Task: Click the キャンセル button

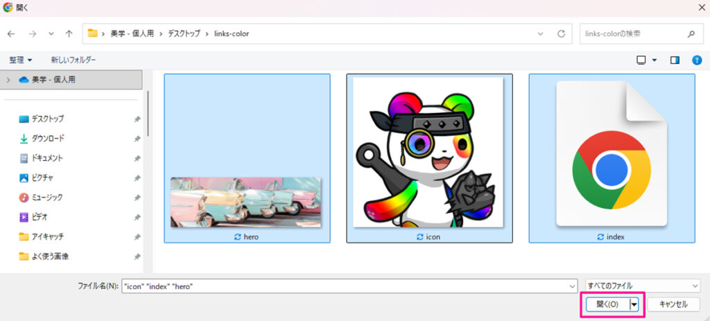Action: (x=673, y=304)
